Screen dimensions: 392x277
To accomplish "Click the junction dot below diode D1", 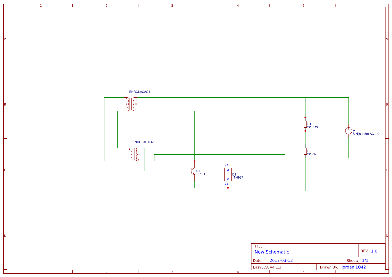I will (228, 188).
